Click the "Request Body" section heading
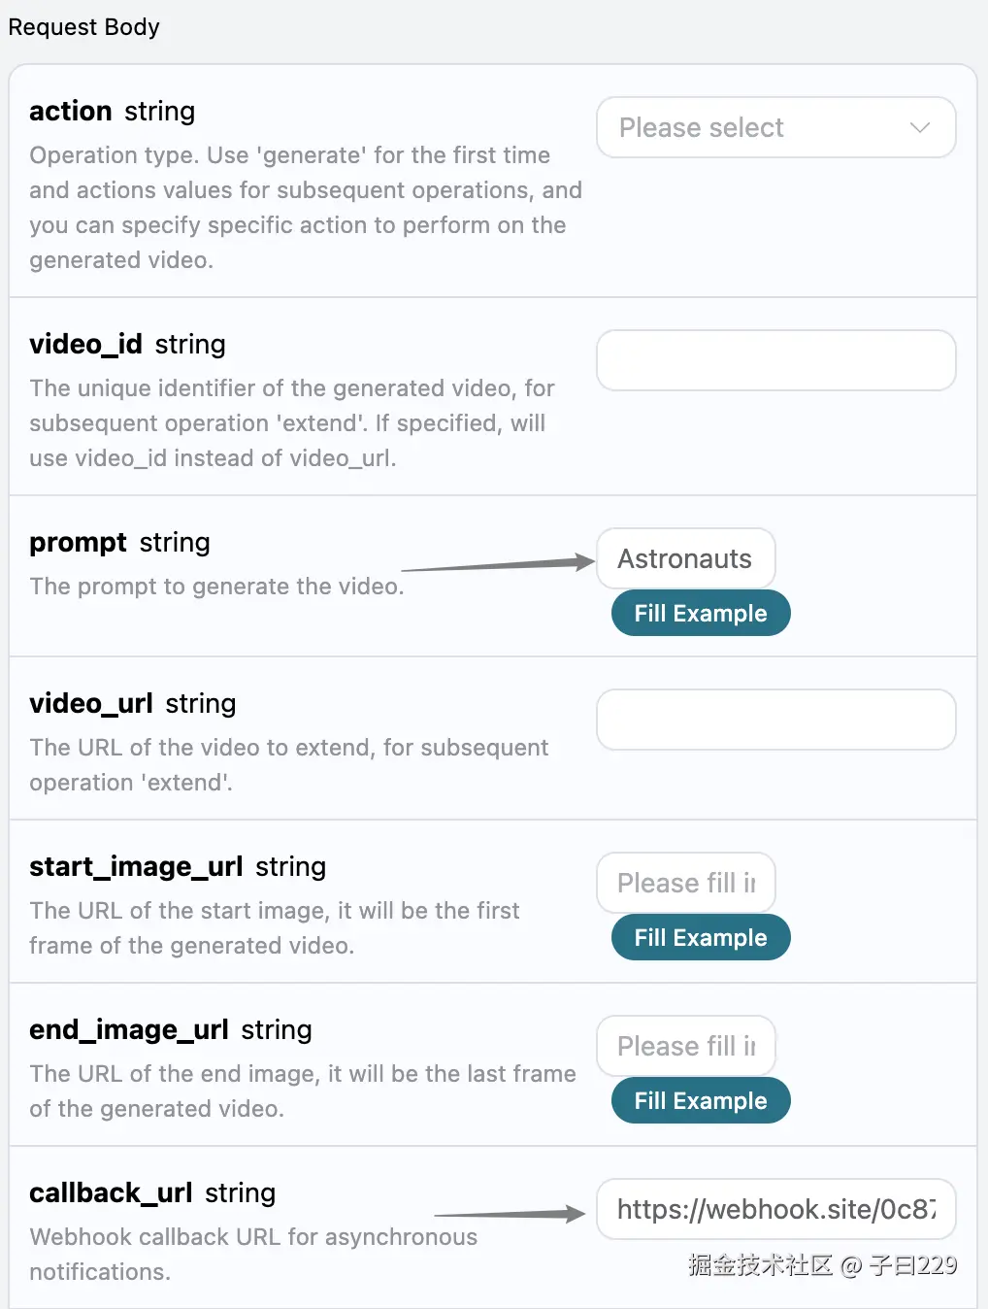 (84, 27)
